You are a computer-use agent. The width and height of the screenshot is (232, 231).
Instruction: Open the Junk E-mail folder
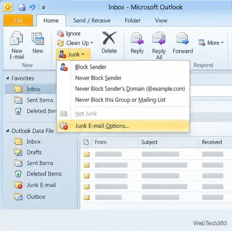[35, 185]
